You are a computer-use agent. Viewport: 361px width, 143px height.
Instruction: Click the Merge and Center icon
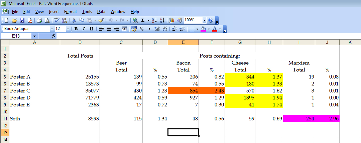click(x=124, y=29)
